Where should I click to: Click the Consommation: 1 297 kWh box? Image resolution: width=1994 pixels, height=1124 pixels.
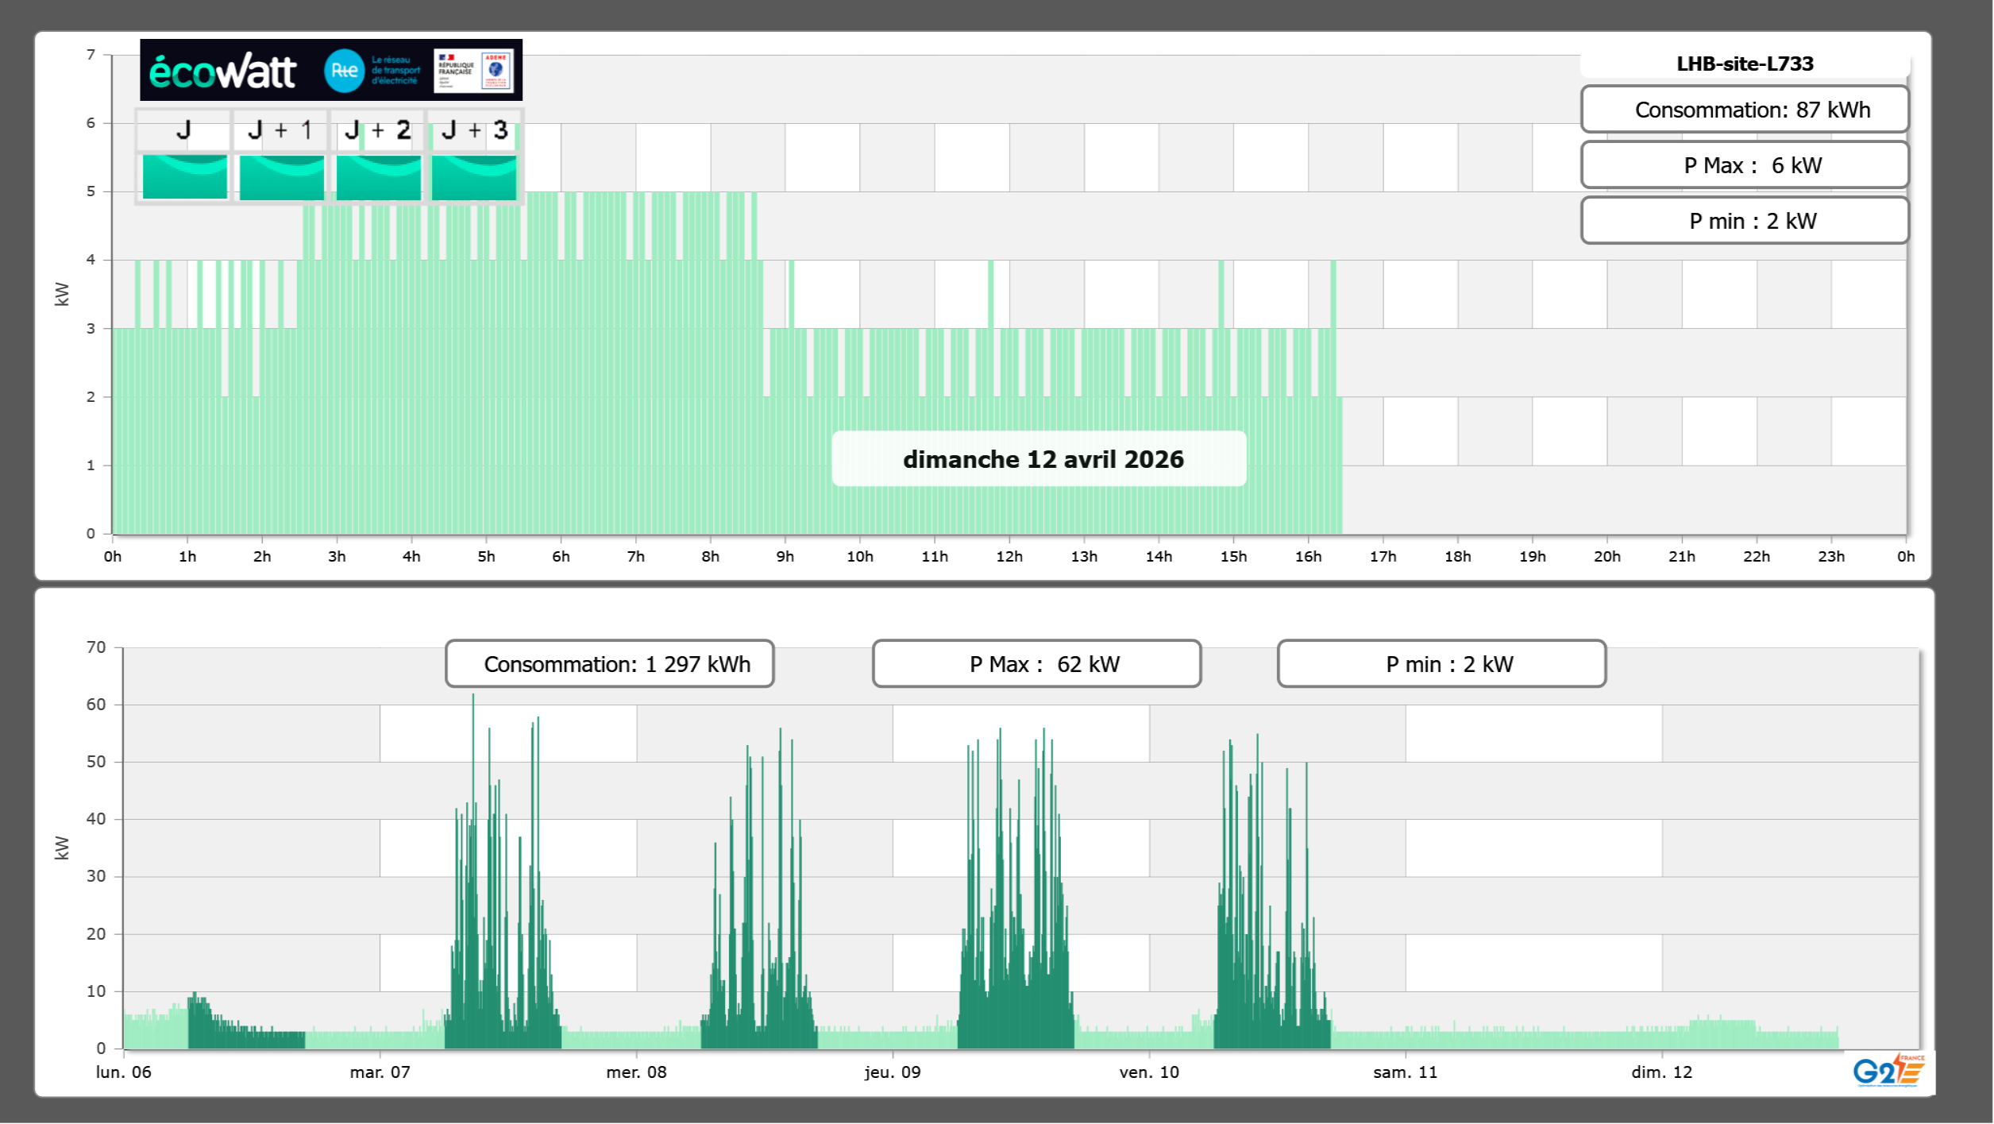(609, 664)
